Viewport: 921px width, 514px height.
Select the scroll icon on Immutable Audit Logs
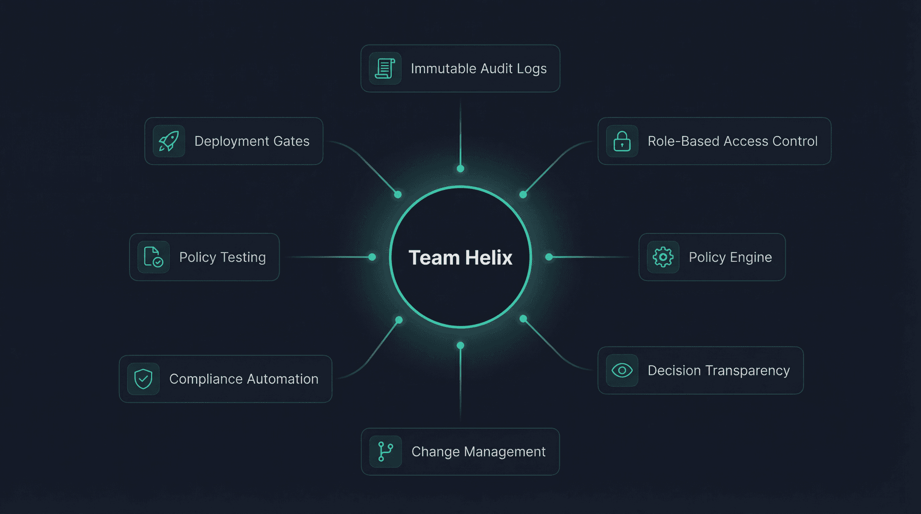pyautogui.click(x=384, y=68)
